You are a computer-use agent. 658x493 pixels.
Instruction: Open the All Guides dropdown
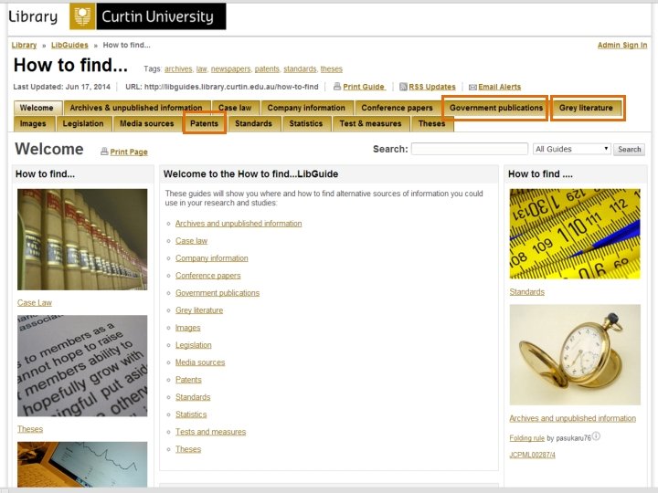[571, 149]
